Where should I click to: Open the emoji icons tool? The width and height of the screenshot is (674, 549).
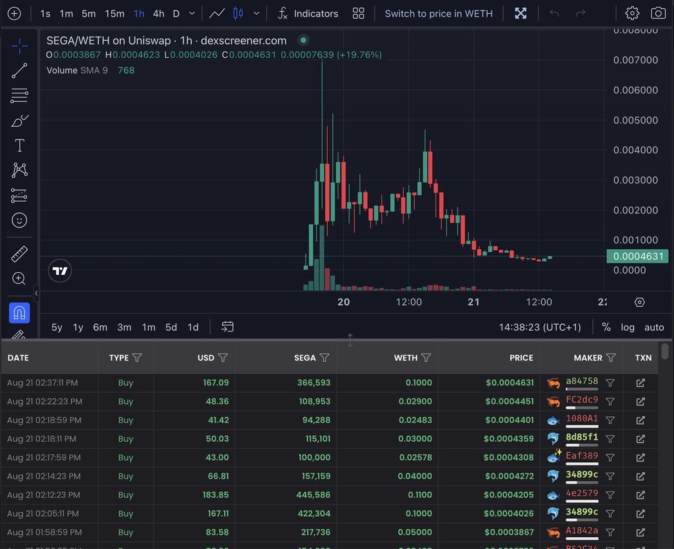tap(19, 220)
